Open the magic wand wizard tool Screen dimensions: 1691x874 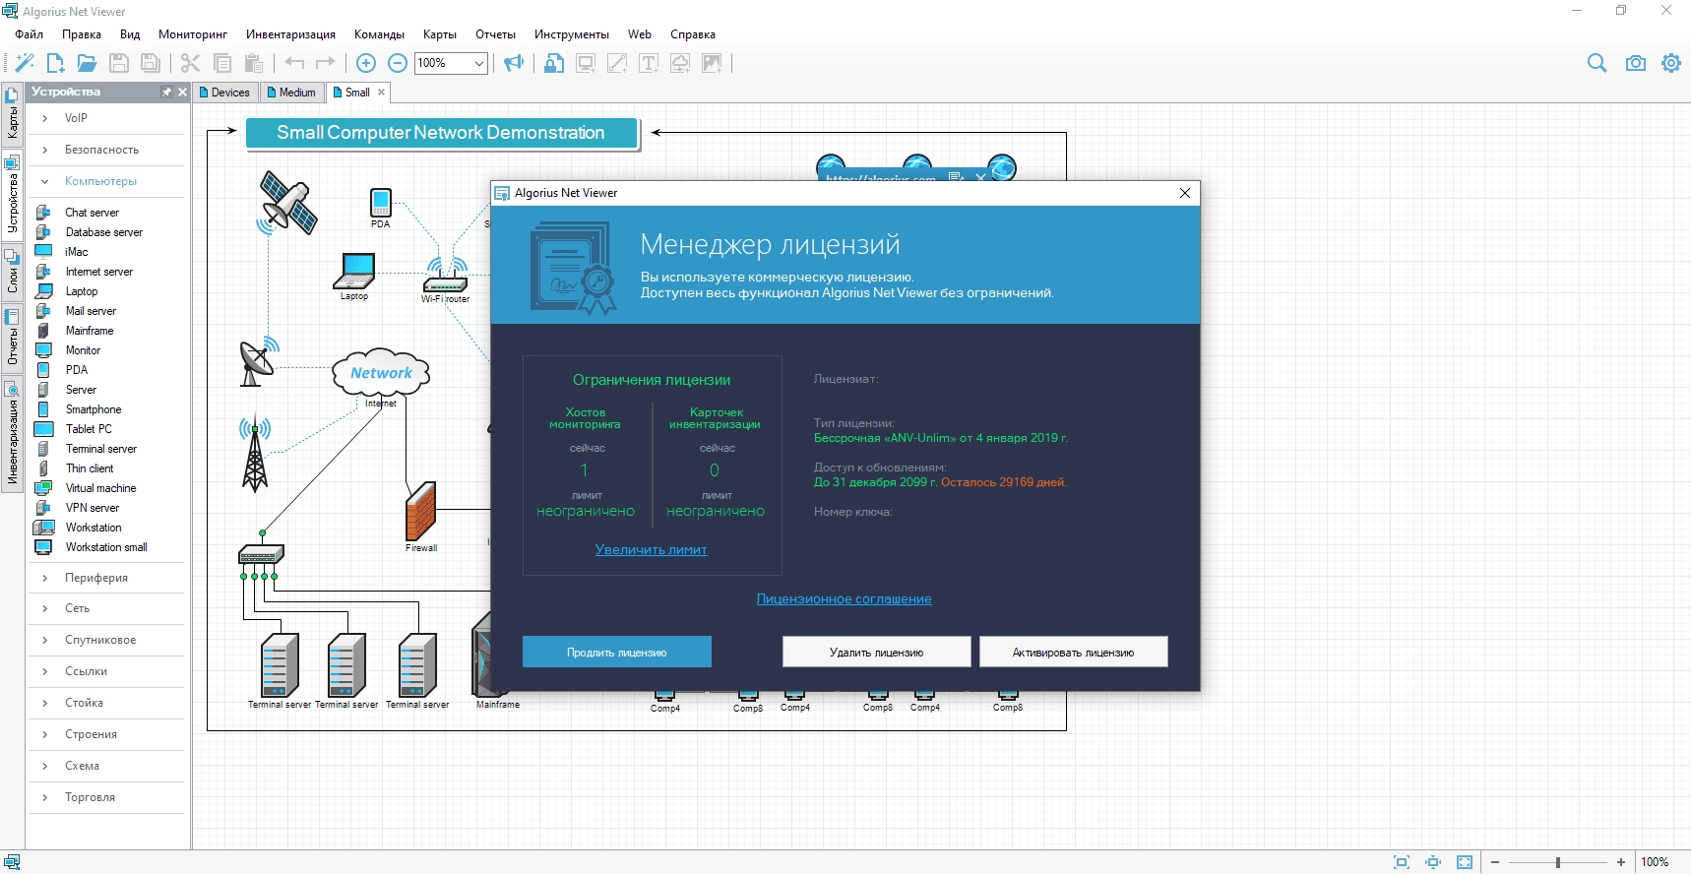25,63
